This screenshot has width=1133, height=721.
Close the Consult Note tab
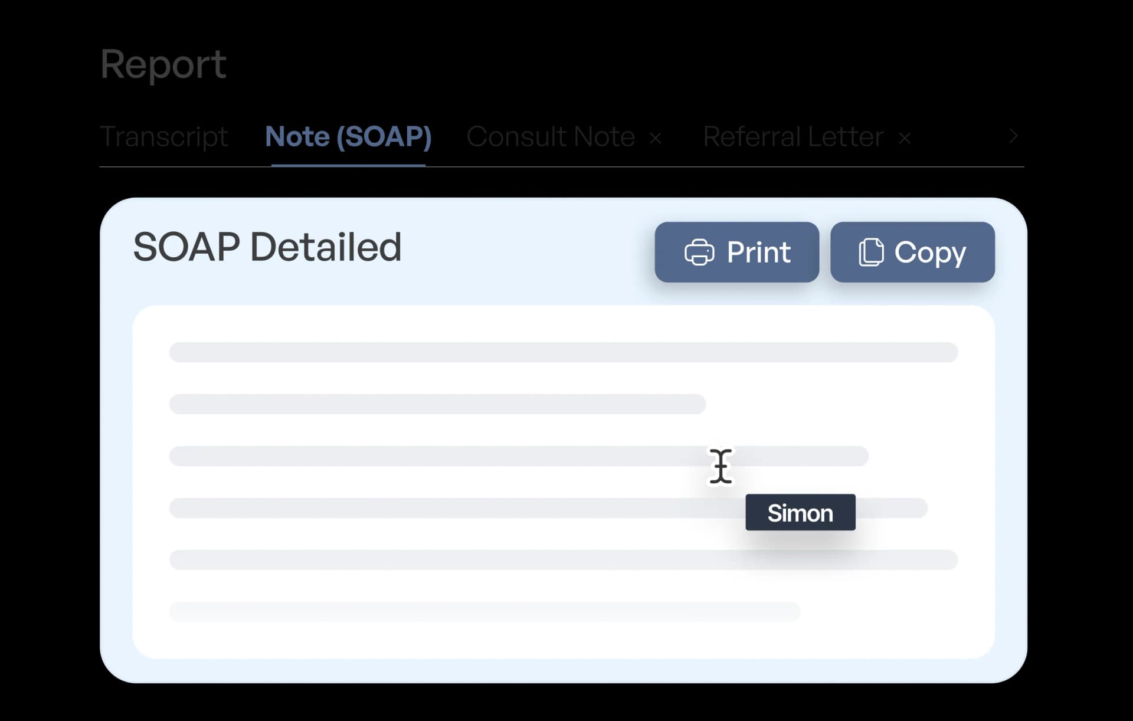tap(655, 139)
